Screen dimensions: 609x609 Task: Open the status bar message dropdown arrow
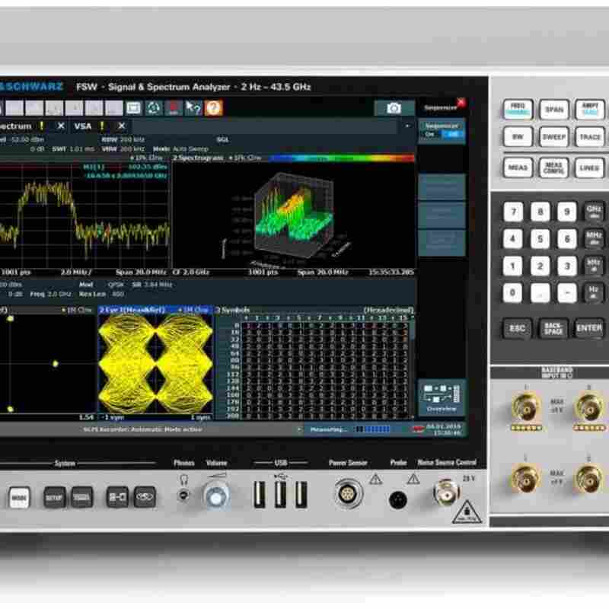point(298,430)
